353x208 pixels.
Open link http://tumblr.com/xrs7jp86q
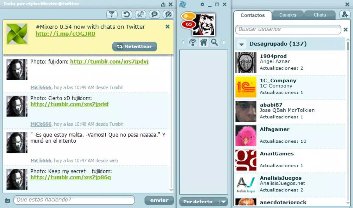(x=70, y=177)
